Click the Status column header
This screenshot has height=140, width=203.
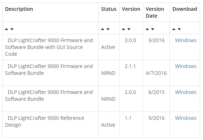point(109,9)
